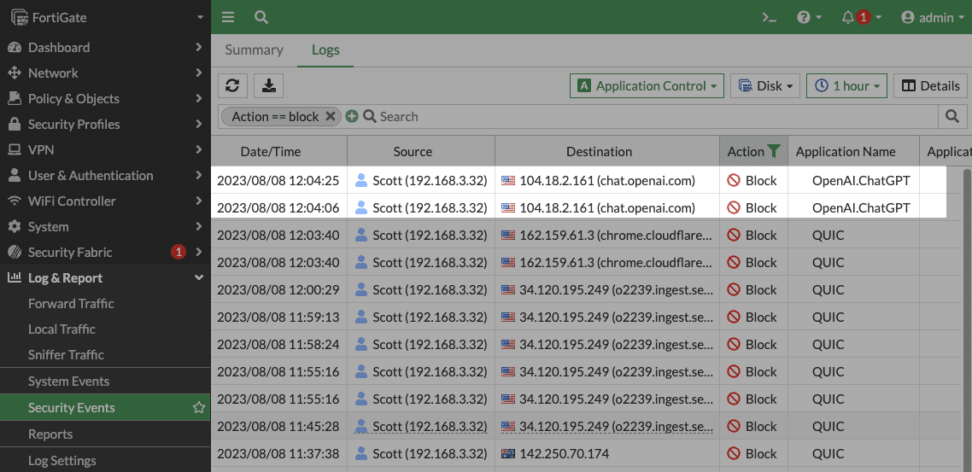The height and width of the screenshot is (472, 972).
Task: Click the Action column filter funnel icon
Action: [x=773, y=150]
